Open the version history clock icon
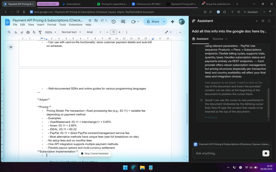This screenshot has width=276, height=172. (x=113, y=22)
